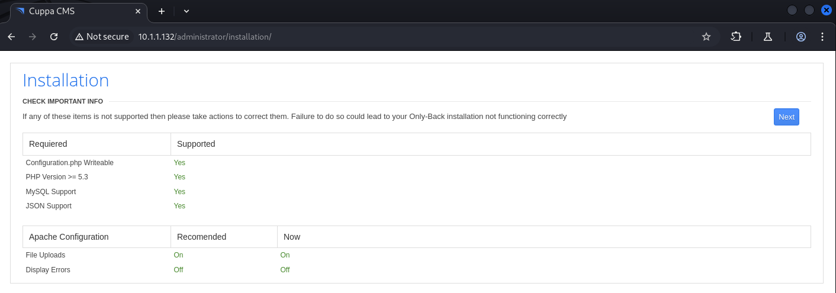
Task: Click the PHP Version >= 5.3 label
Action: [57, 177]
